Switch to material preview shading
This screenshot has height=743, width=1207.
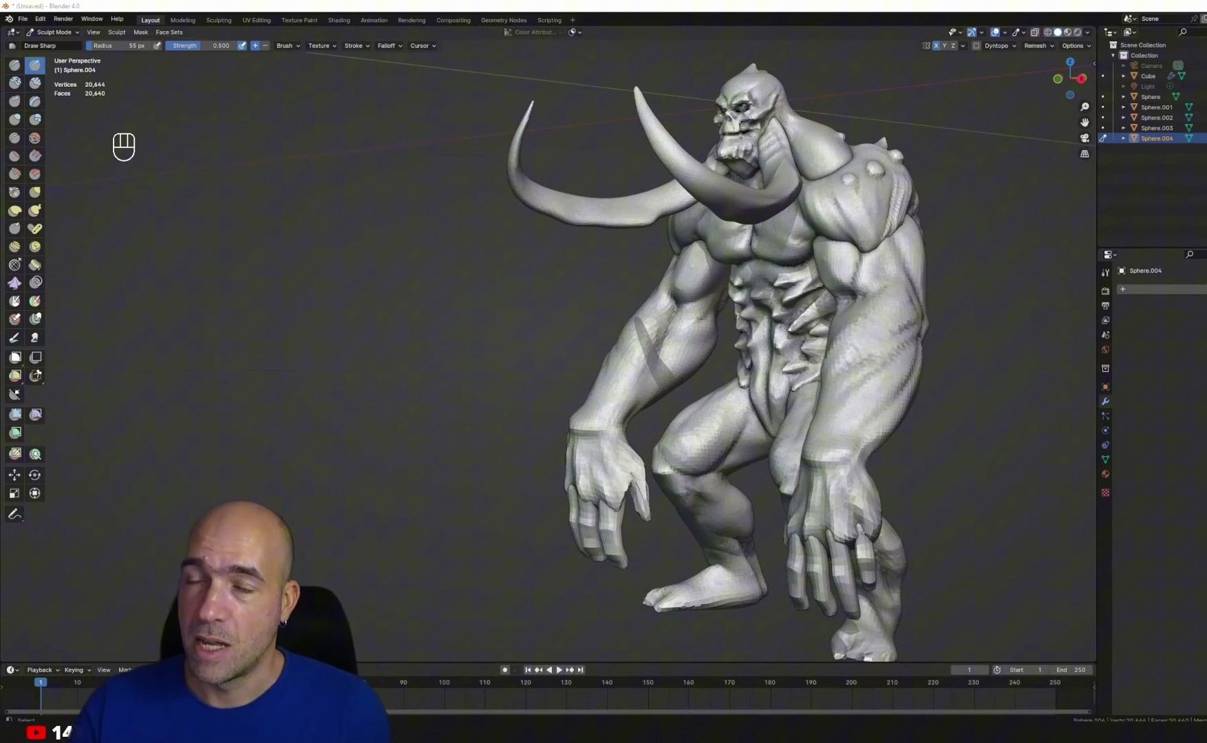(1068, 32)
